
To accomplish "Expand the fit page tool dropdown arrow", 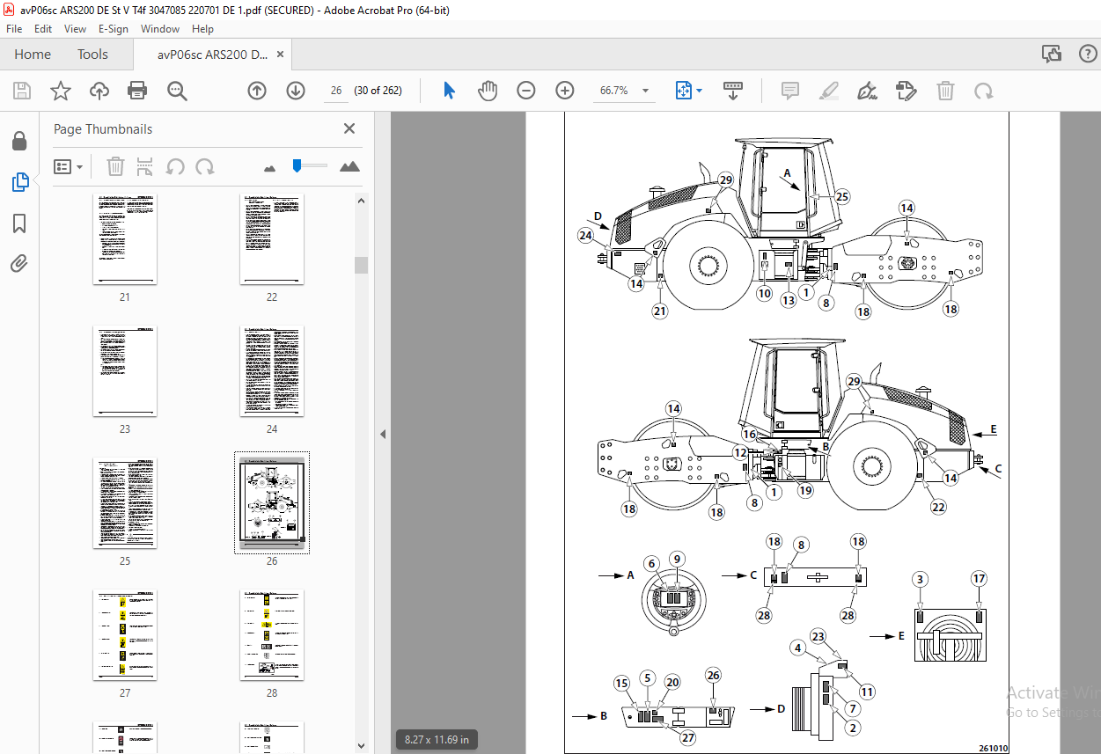I will 700,91.
